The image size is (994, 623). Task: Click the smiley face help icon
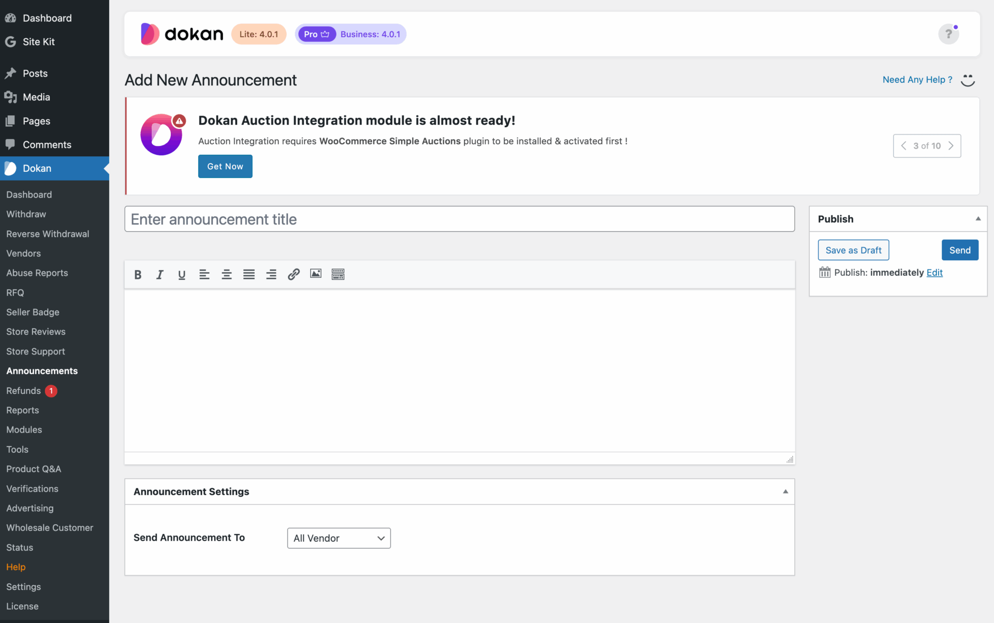tap(968, 80)
